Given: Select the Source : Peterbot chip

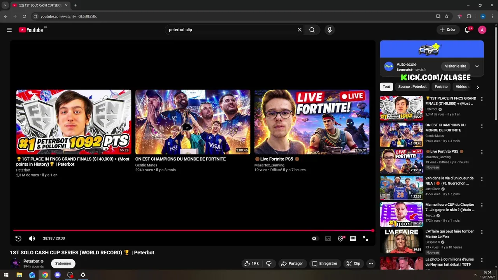Looking at the screenshot, I should click(412, 87).
